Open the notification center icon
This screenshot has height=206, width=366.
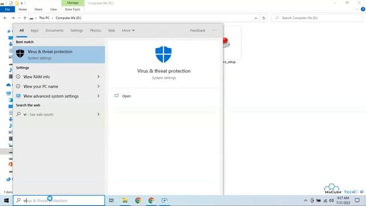click(357, 200)
